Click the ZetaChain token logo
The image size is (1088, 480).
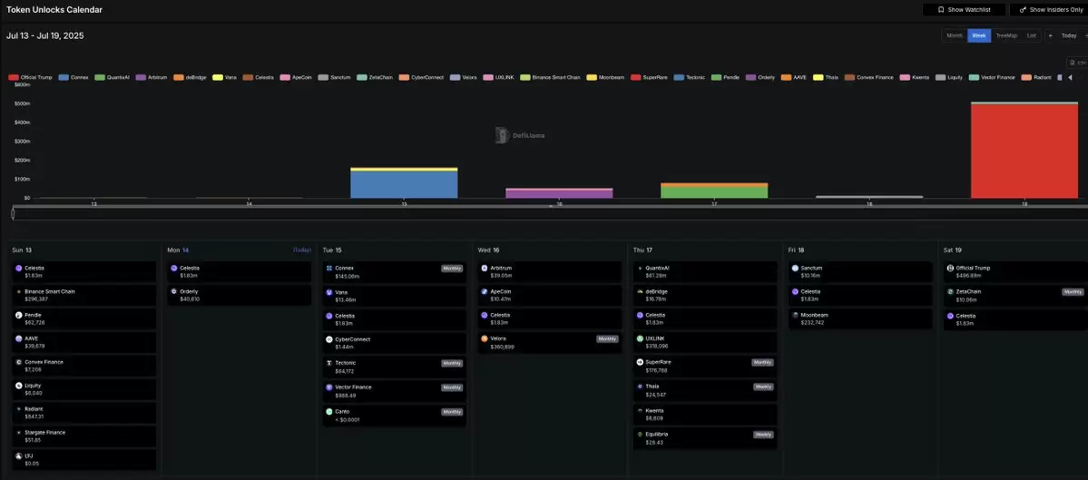tap(951, 292)
